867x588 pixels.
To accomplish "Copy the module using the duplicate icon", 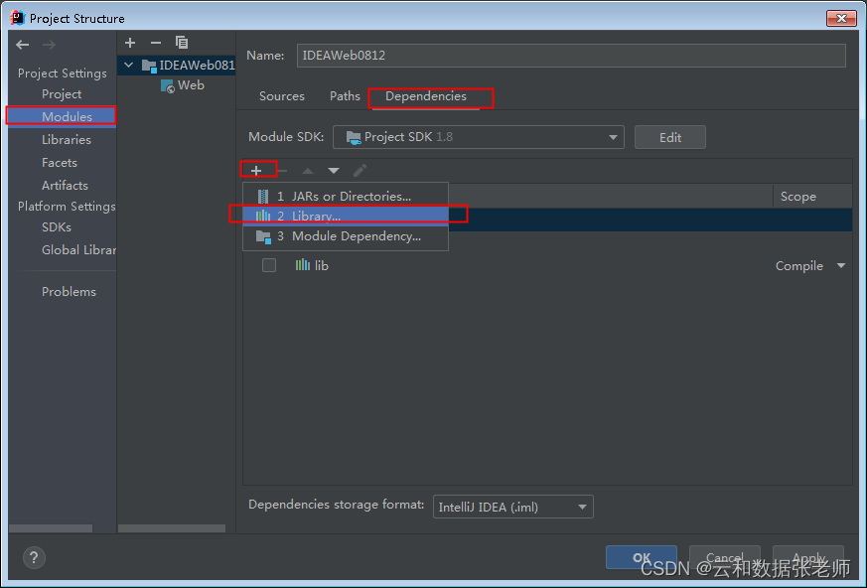I will (x=182, y=43).
